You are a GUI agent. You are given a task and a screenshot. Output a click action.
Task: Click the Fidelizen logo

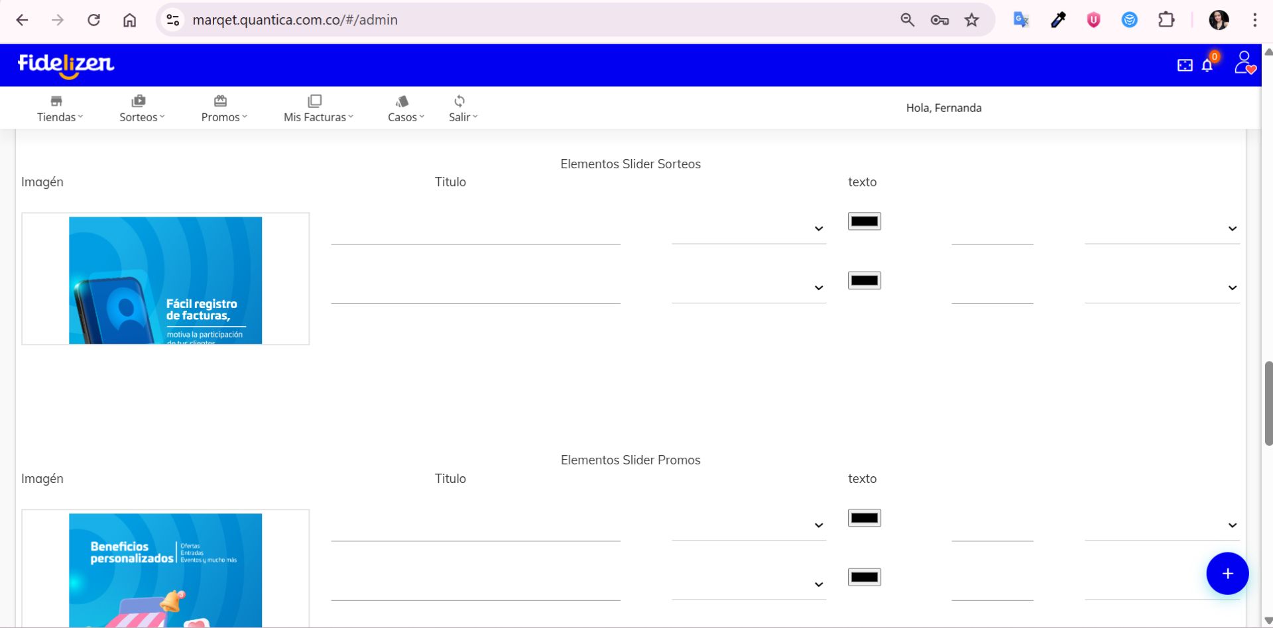coord(66,64)
